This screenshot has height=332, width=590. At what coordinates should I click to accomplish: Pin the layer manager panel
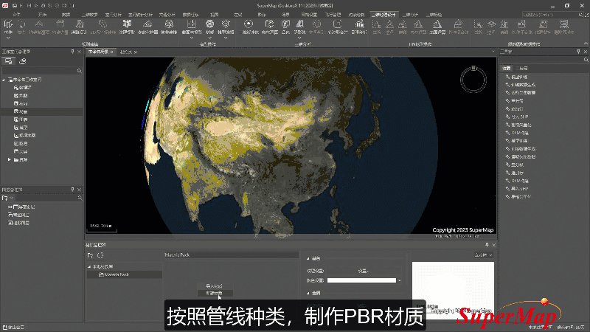(x=72, y=190)
